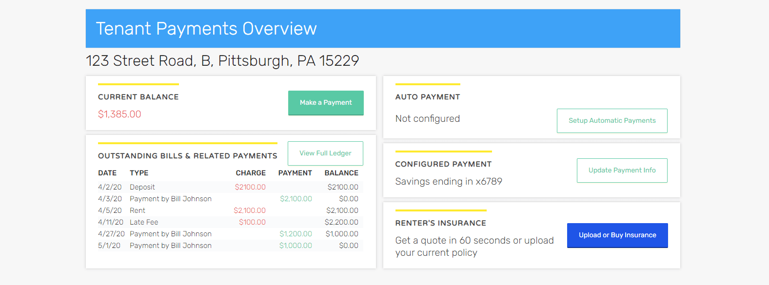Click the Renter's Insurance quote text
This screenshot has width=769, height=285.
click(x=473, y=246)
